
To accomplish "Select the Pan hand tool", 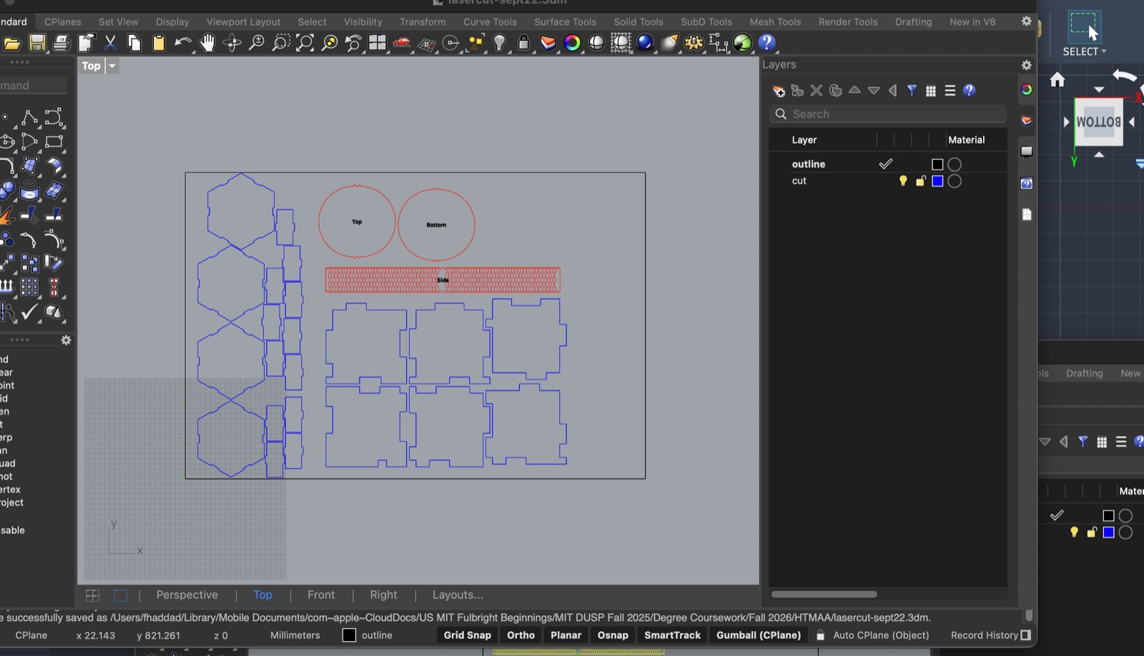I will tap(207, 44).
